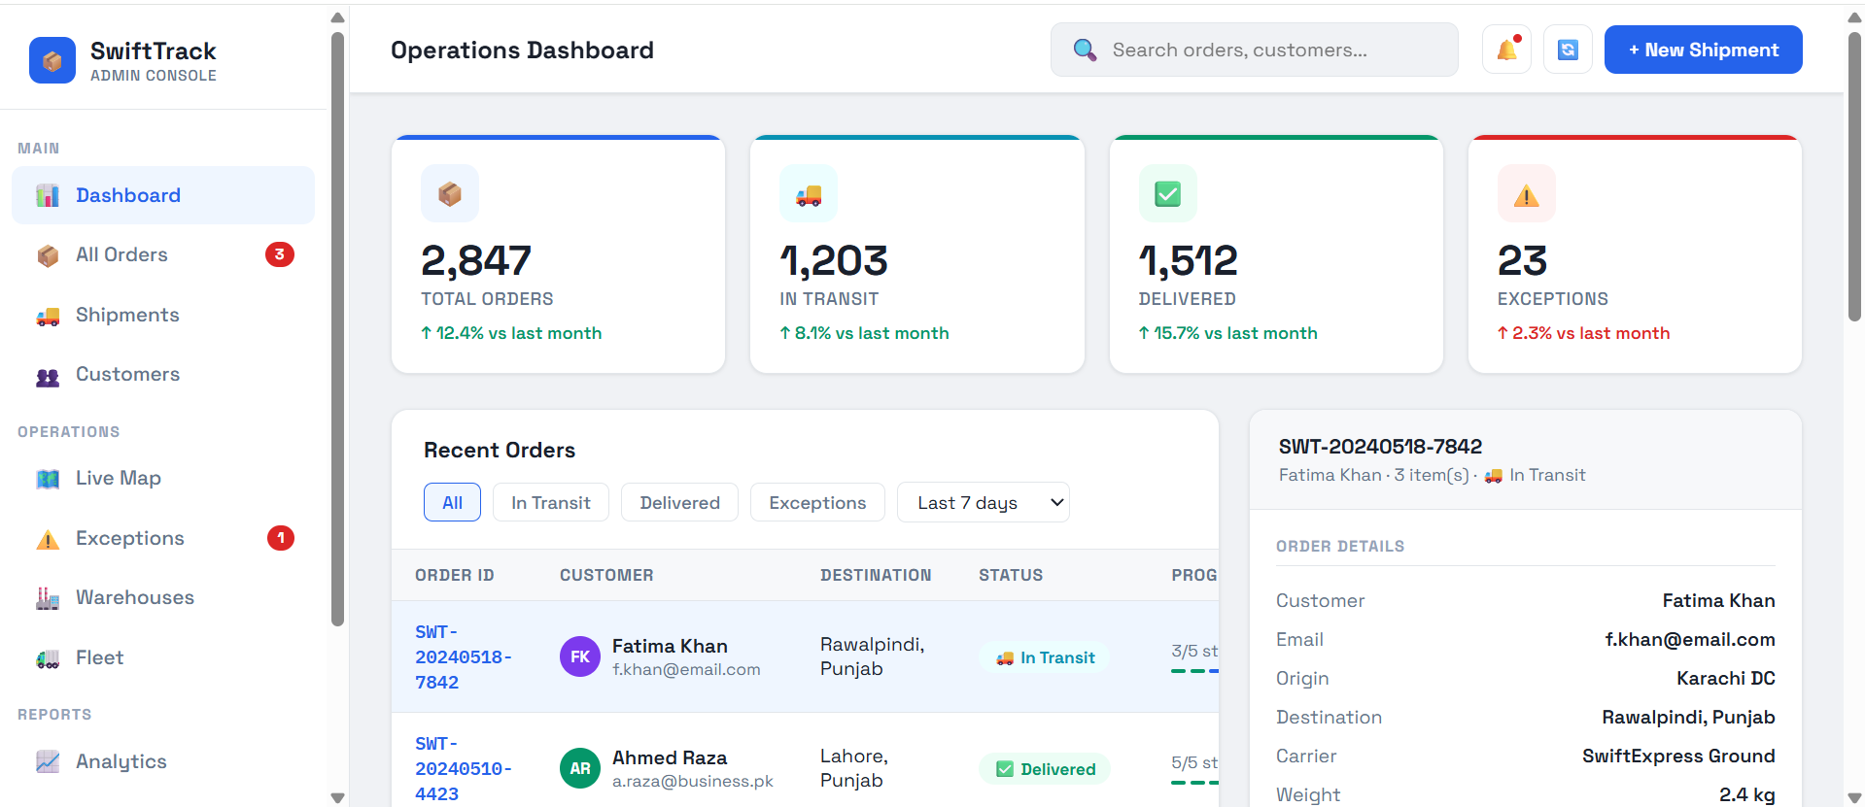Viewport: 1865px width, 807px height.
Task: Click the FK avatar for Fatima Khan
Action: click(580, 656)
